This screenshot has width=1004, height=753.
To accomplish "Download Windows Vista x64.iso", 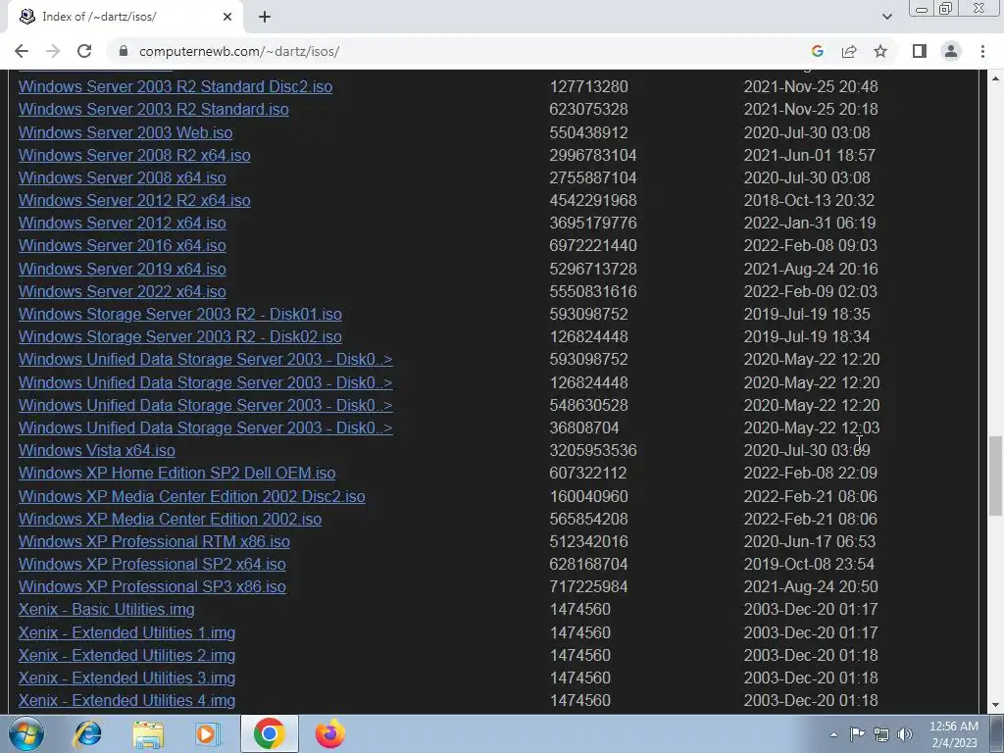I will pyautogui.click(x=97, y=450).
